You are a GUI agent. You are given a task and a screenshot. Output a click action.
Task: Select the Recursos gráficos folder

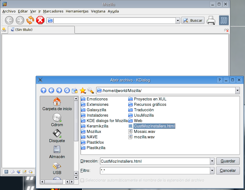[147, 104]
